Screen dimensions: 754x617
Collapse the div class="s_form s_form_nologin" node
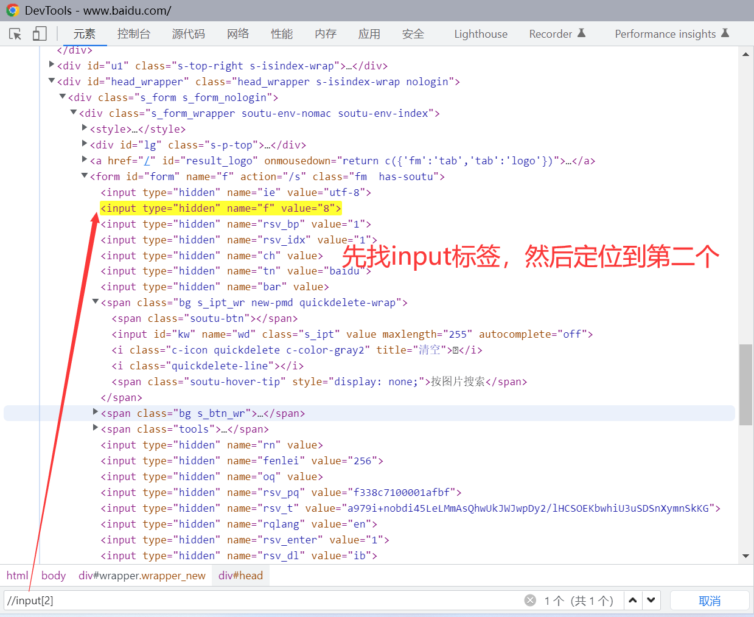[x=63, y=96]
